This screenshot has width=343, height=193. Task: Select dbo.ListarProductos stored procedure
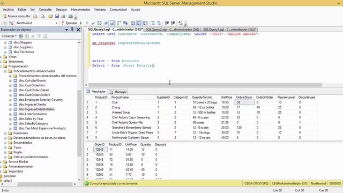click(32, 114)
